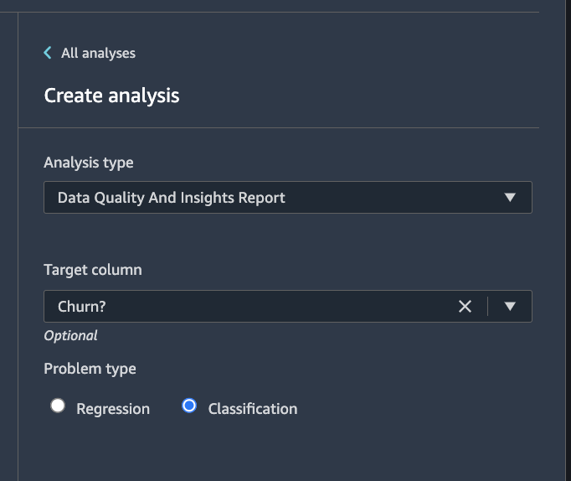This screenshot has height=481, width=571.
Task: Click the Data Quality And Insights Report value
Action: tap(171, 198)
